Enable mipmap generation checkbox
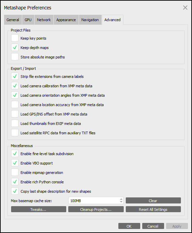 coord(15,172)
